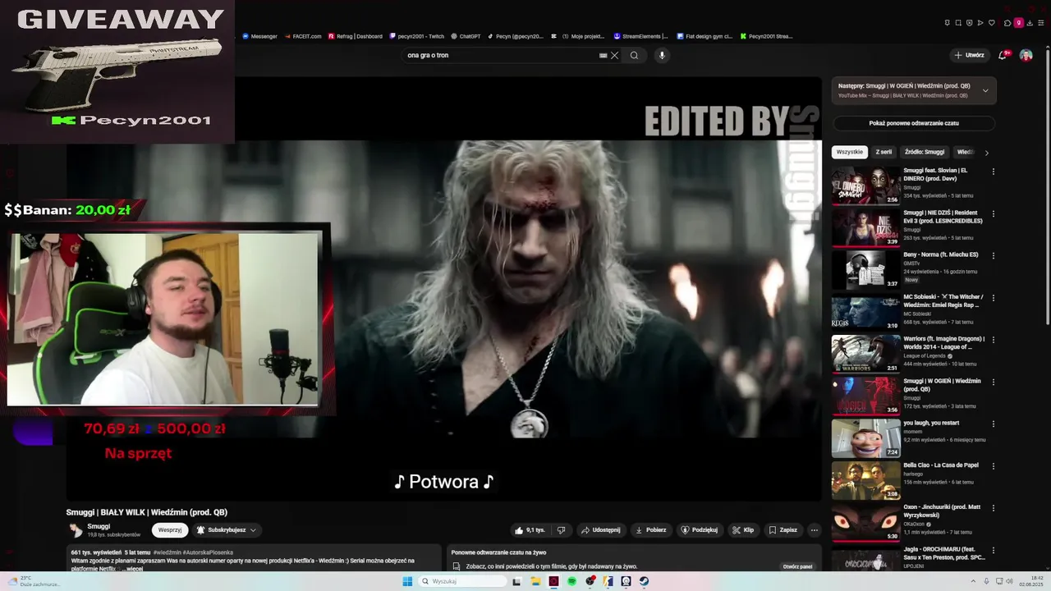The width and height of the screenshot is (1051, 591).
Task: Click the Windows taskbar search box
Action: (x=461, y=581)
